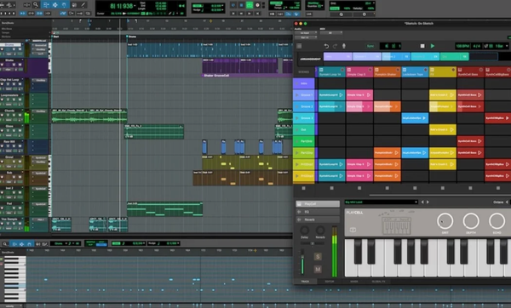
Task: Switch to the GLOBAL FX tab
Action: tap(378, 282)
